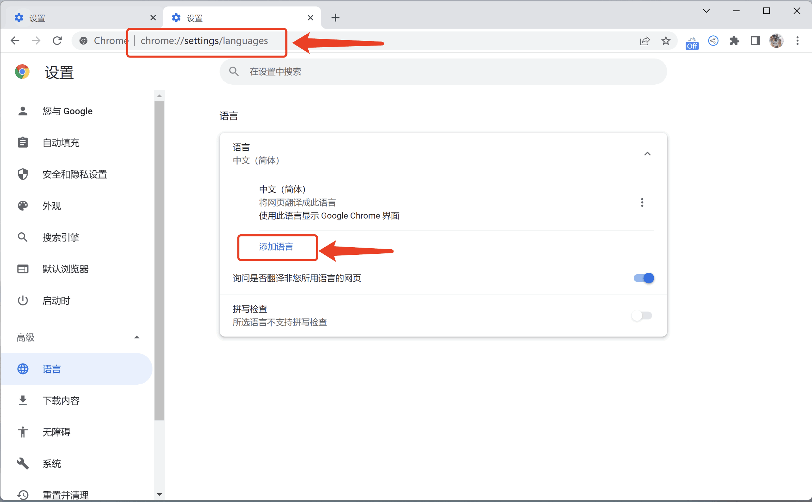This screenshot has width=812, height=502.
Task: Click 添加语言 button
Action: (277, 246)
